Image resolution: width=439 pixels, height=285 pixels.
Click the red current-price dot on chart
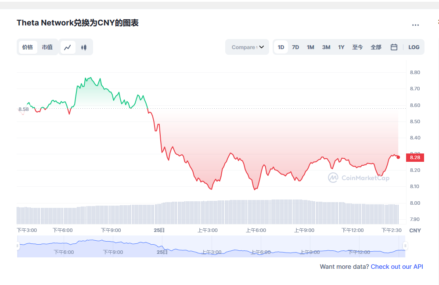coord(398,157)
